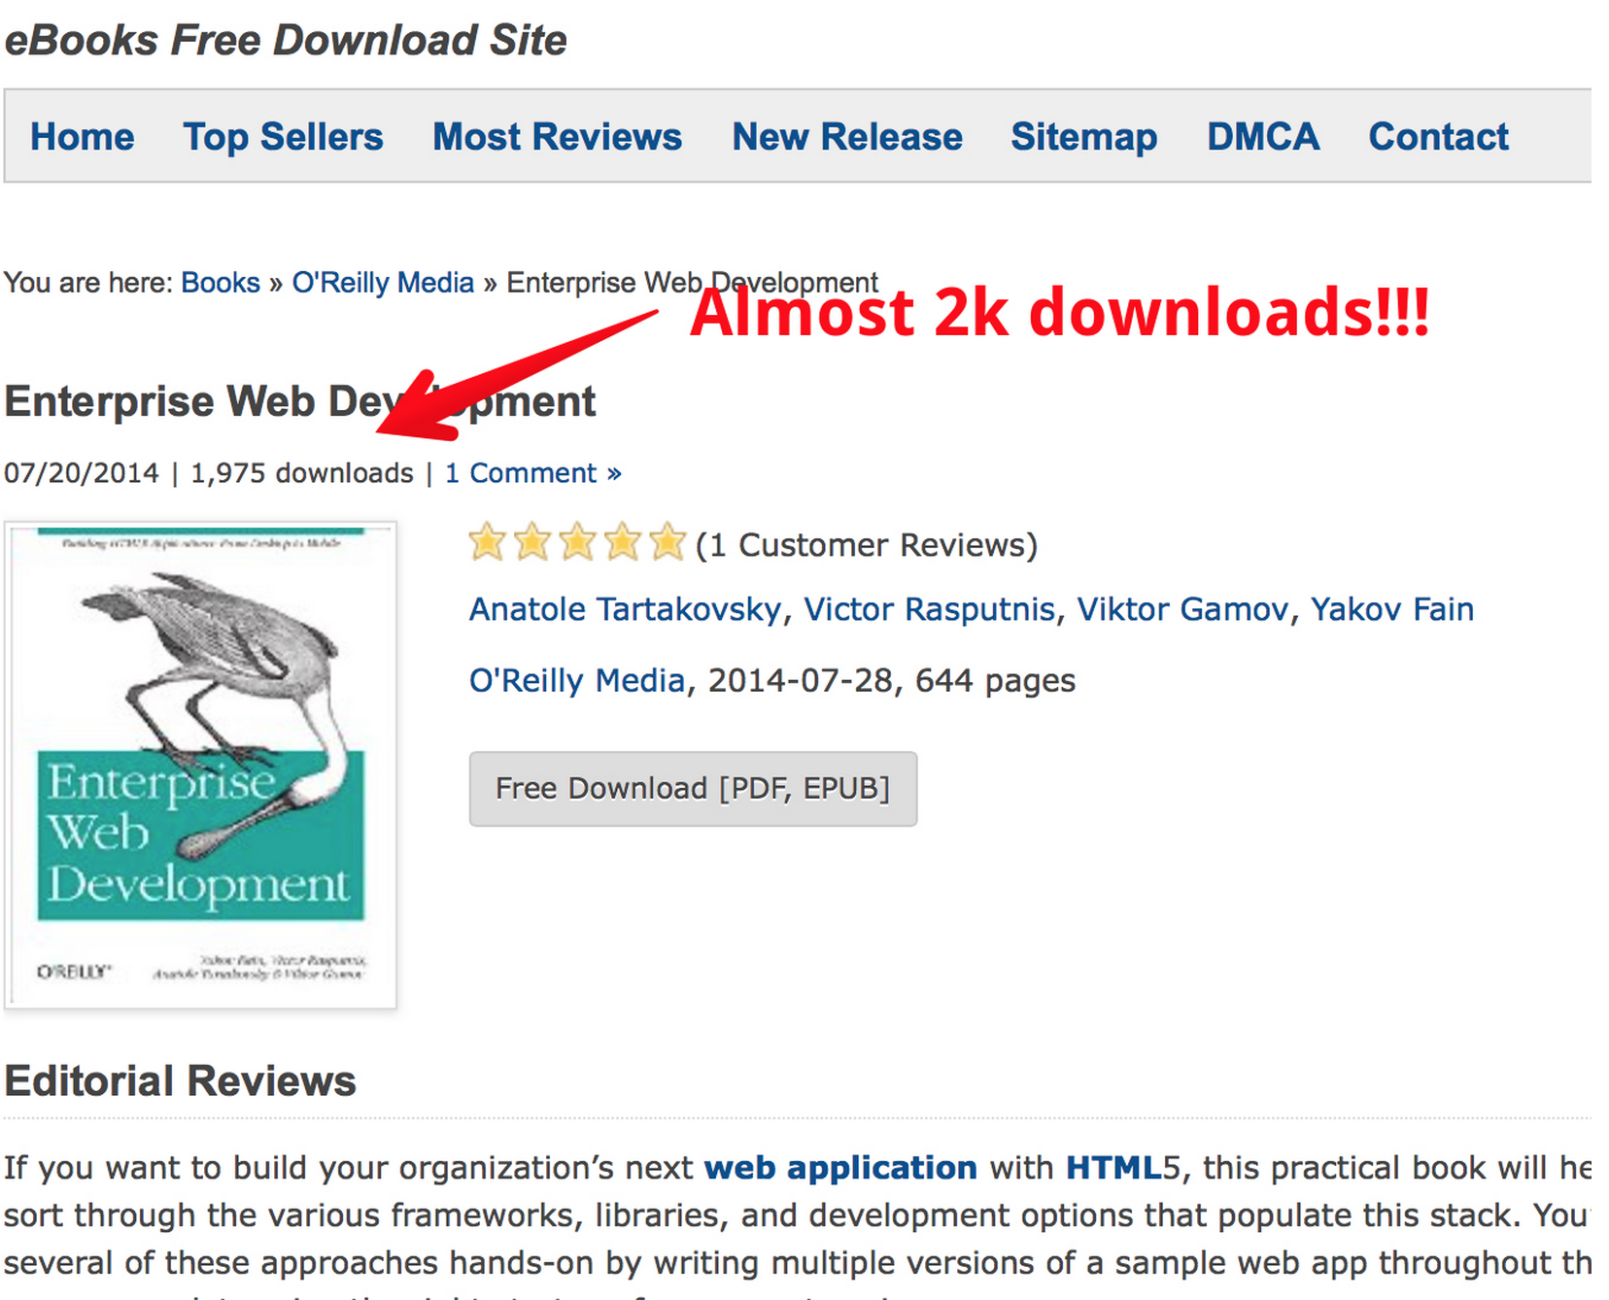Open the Contact page
The width and height of the screenshot is (1609, 1300).
(x=1438, y=137)
